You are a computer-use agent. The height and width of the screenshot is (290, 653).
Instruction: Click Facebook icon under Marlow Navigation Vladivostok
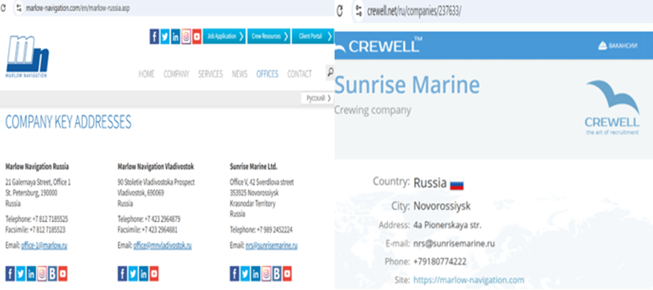click(122, 274)
